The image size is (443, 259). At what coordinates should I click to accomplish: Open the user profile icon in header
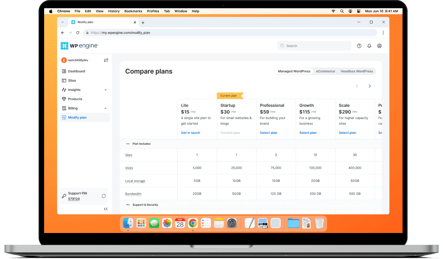(x=379, y=46)
